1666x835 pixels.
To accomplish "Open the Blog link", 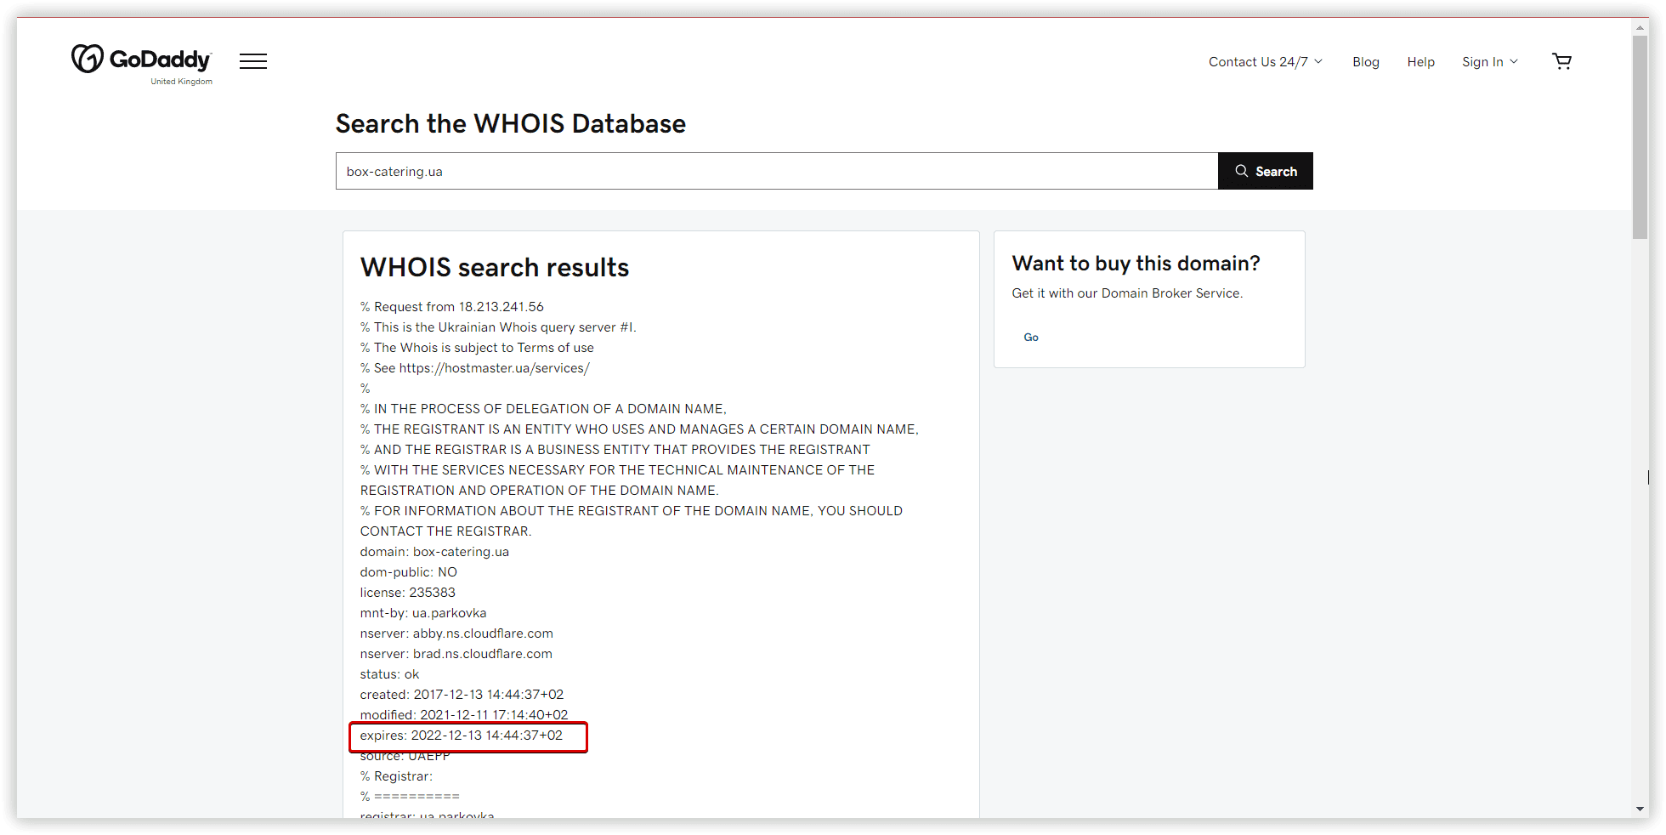I will [x=1366, y=62].
